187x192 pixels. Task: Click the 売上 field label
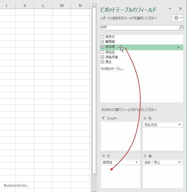[109, 62]
